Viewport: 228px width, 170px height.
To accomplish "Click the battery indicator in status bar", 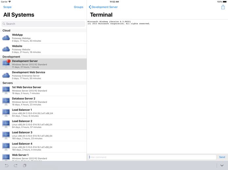I will 225,2.
